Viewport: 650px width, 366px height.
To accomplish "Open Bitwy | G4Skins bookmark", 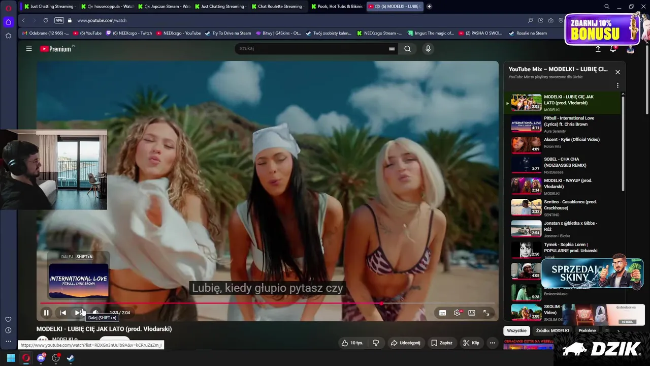I will (x=279, y=33).
